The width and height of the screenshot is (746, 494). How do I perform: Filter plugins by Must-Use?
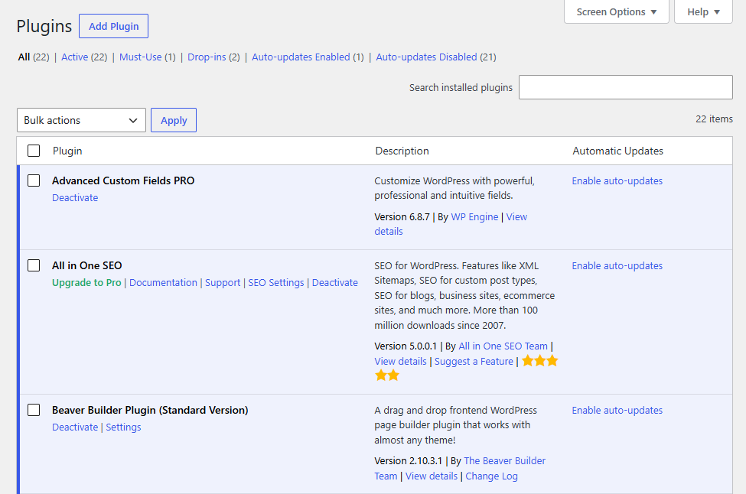[x=140, y=57]
